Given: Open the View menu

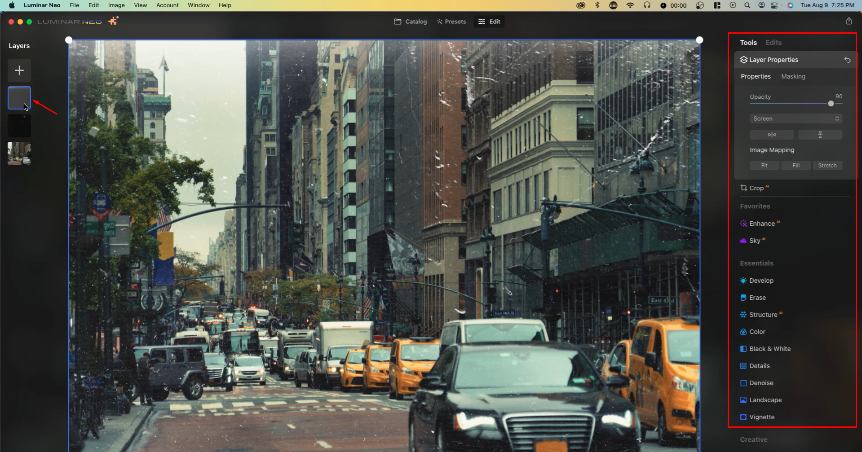Looking at the screenshot, I should point(141,5).
